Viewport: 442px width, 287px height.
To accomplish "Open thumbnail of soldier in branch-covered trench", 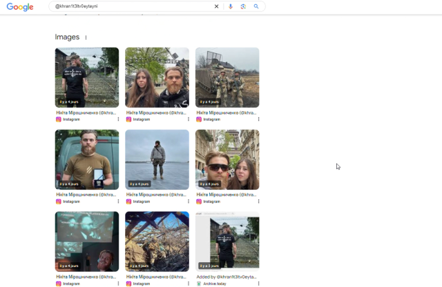I will click(157, 241).
